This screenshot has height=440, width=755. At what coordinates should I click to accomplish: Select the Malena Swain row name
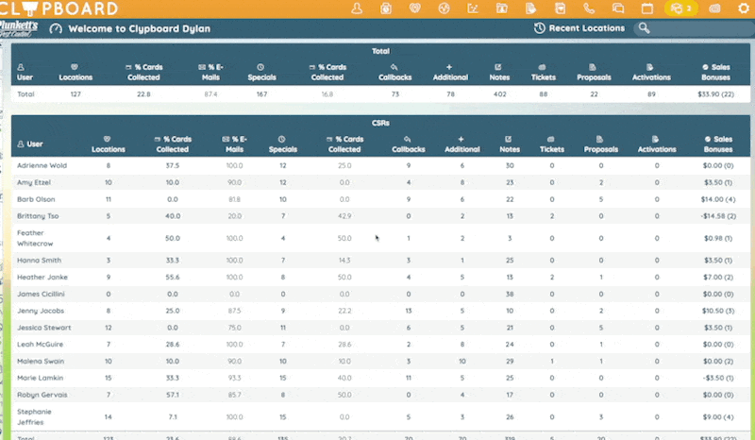[41, 362]
